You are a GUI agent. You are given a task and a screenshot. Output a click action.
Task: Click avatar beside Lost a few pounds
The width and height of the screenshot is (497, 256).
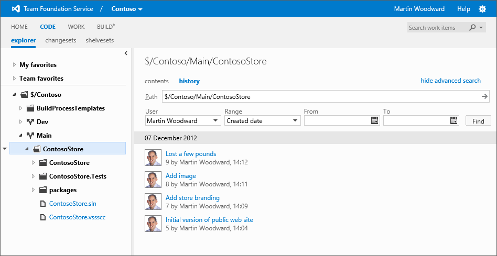(153, 158)
